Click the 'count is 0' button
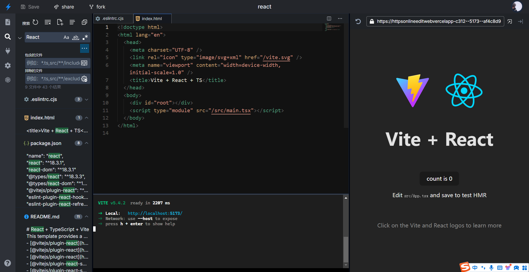Image resolution: width=529 pixels, height=272 pixels. 439,179
